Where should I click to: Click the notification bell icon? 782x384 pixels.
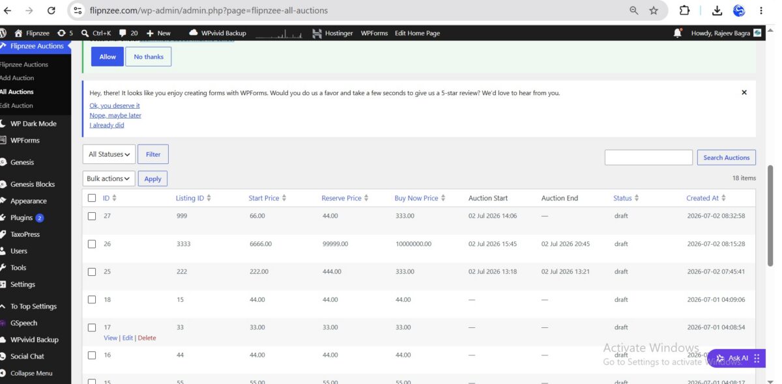tap(678, 33)
